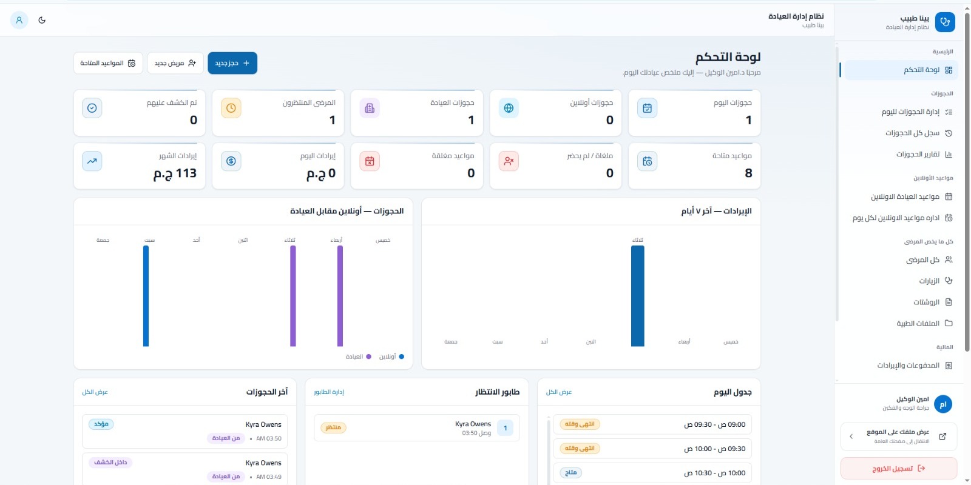Open اداره مواعيد الاونلاين لكل يوم
Viewport: 971px width, 485px height.
click(x=901, y=218)
